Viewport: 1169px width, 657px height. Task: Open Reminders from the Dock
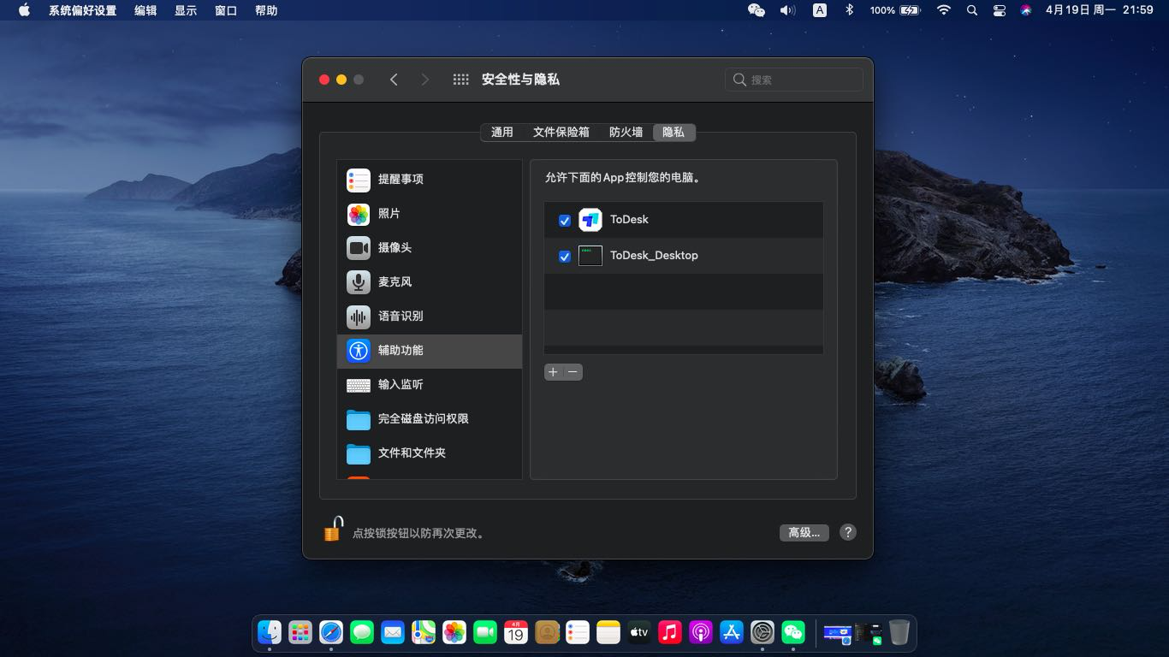pyautogui.click(x=578, y=632)
